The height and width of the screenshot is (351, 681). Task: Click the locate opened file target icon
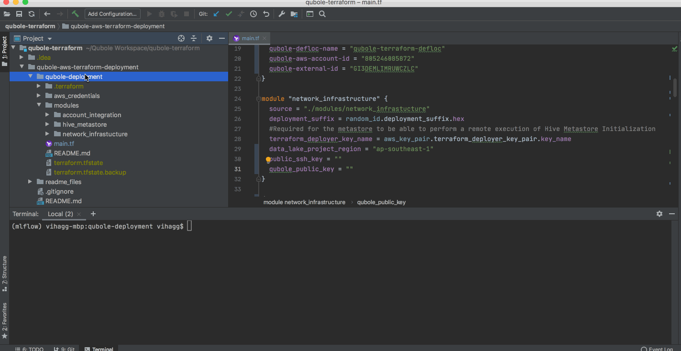(181, 38)
